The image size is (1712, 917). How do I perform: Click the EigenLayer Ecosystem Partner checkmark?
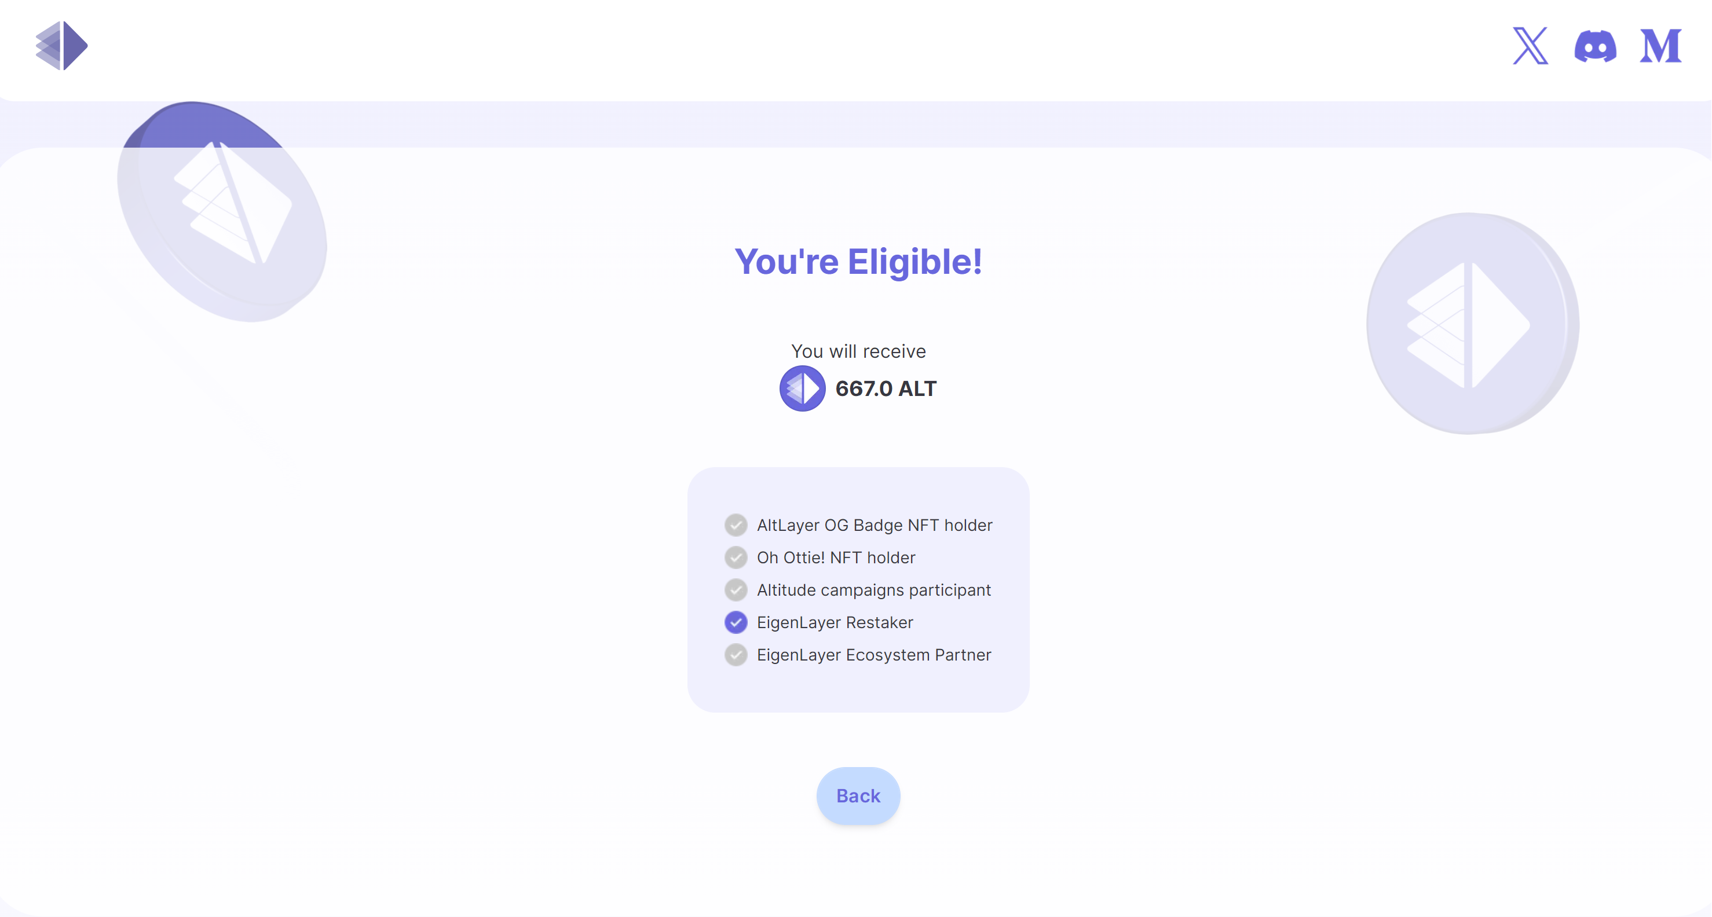pyautogui.click(x=736, y=655)
